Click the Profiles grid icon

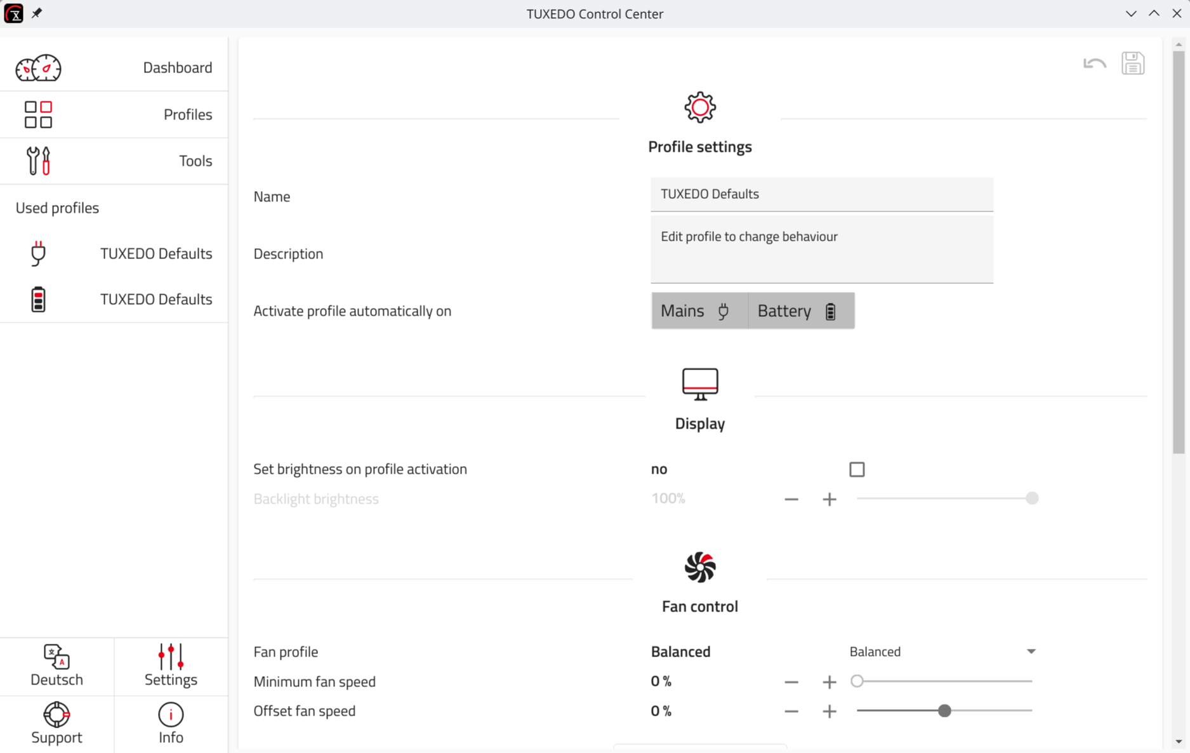tap(38, 114)
